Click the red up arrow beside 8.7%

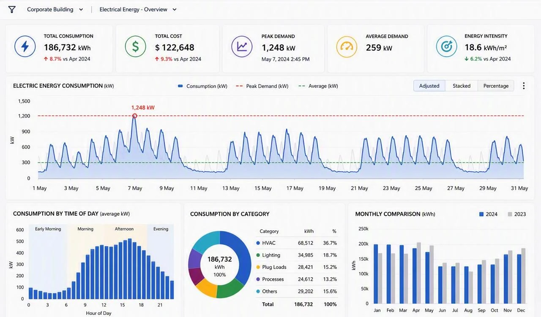click(x=46, y=59)
